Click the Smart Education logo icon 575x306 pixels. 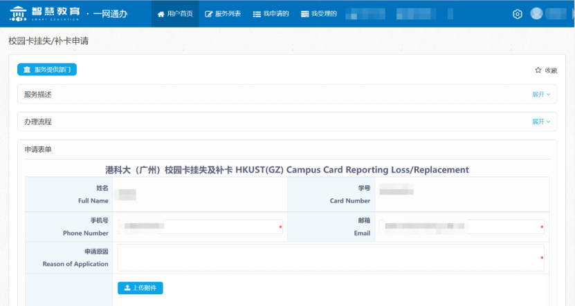tap(18, 14)
